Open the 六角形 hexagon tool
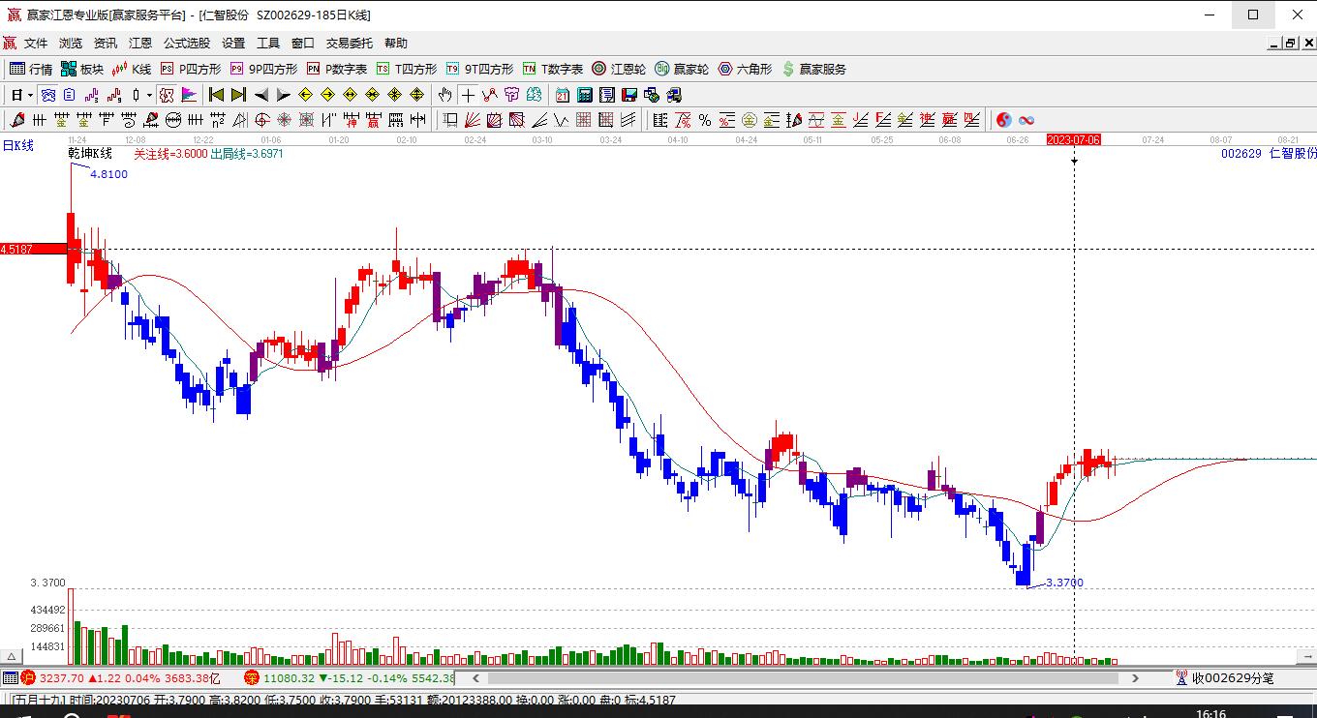This screenshot has height=718, width=1317. click(x=745, y=69)
